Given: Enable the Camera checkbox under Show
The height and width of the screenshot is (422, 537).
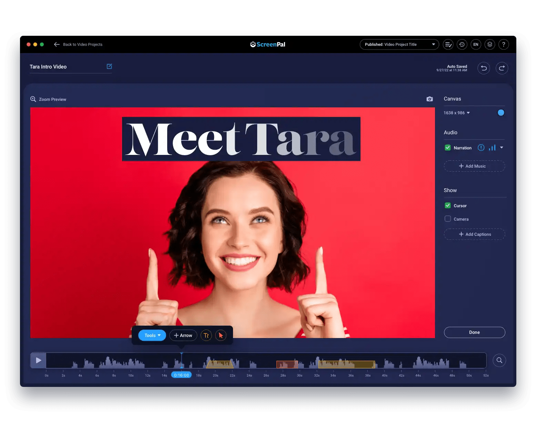Looking at the screenshot, I should click(447, 219).
